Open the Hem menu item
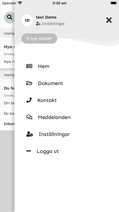This screenshot has height=212, width=119. [x=44, y=66]
